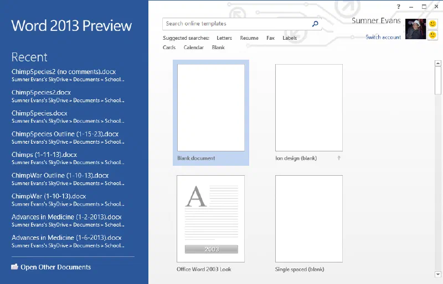Minimize the Word window
The image size is (443, 284).
[411, 7]
